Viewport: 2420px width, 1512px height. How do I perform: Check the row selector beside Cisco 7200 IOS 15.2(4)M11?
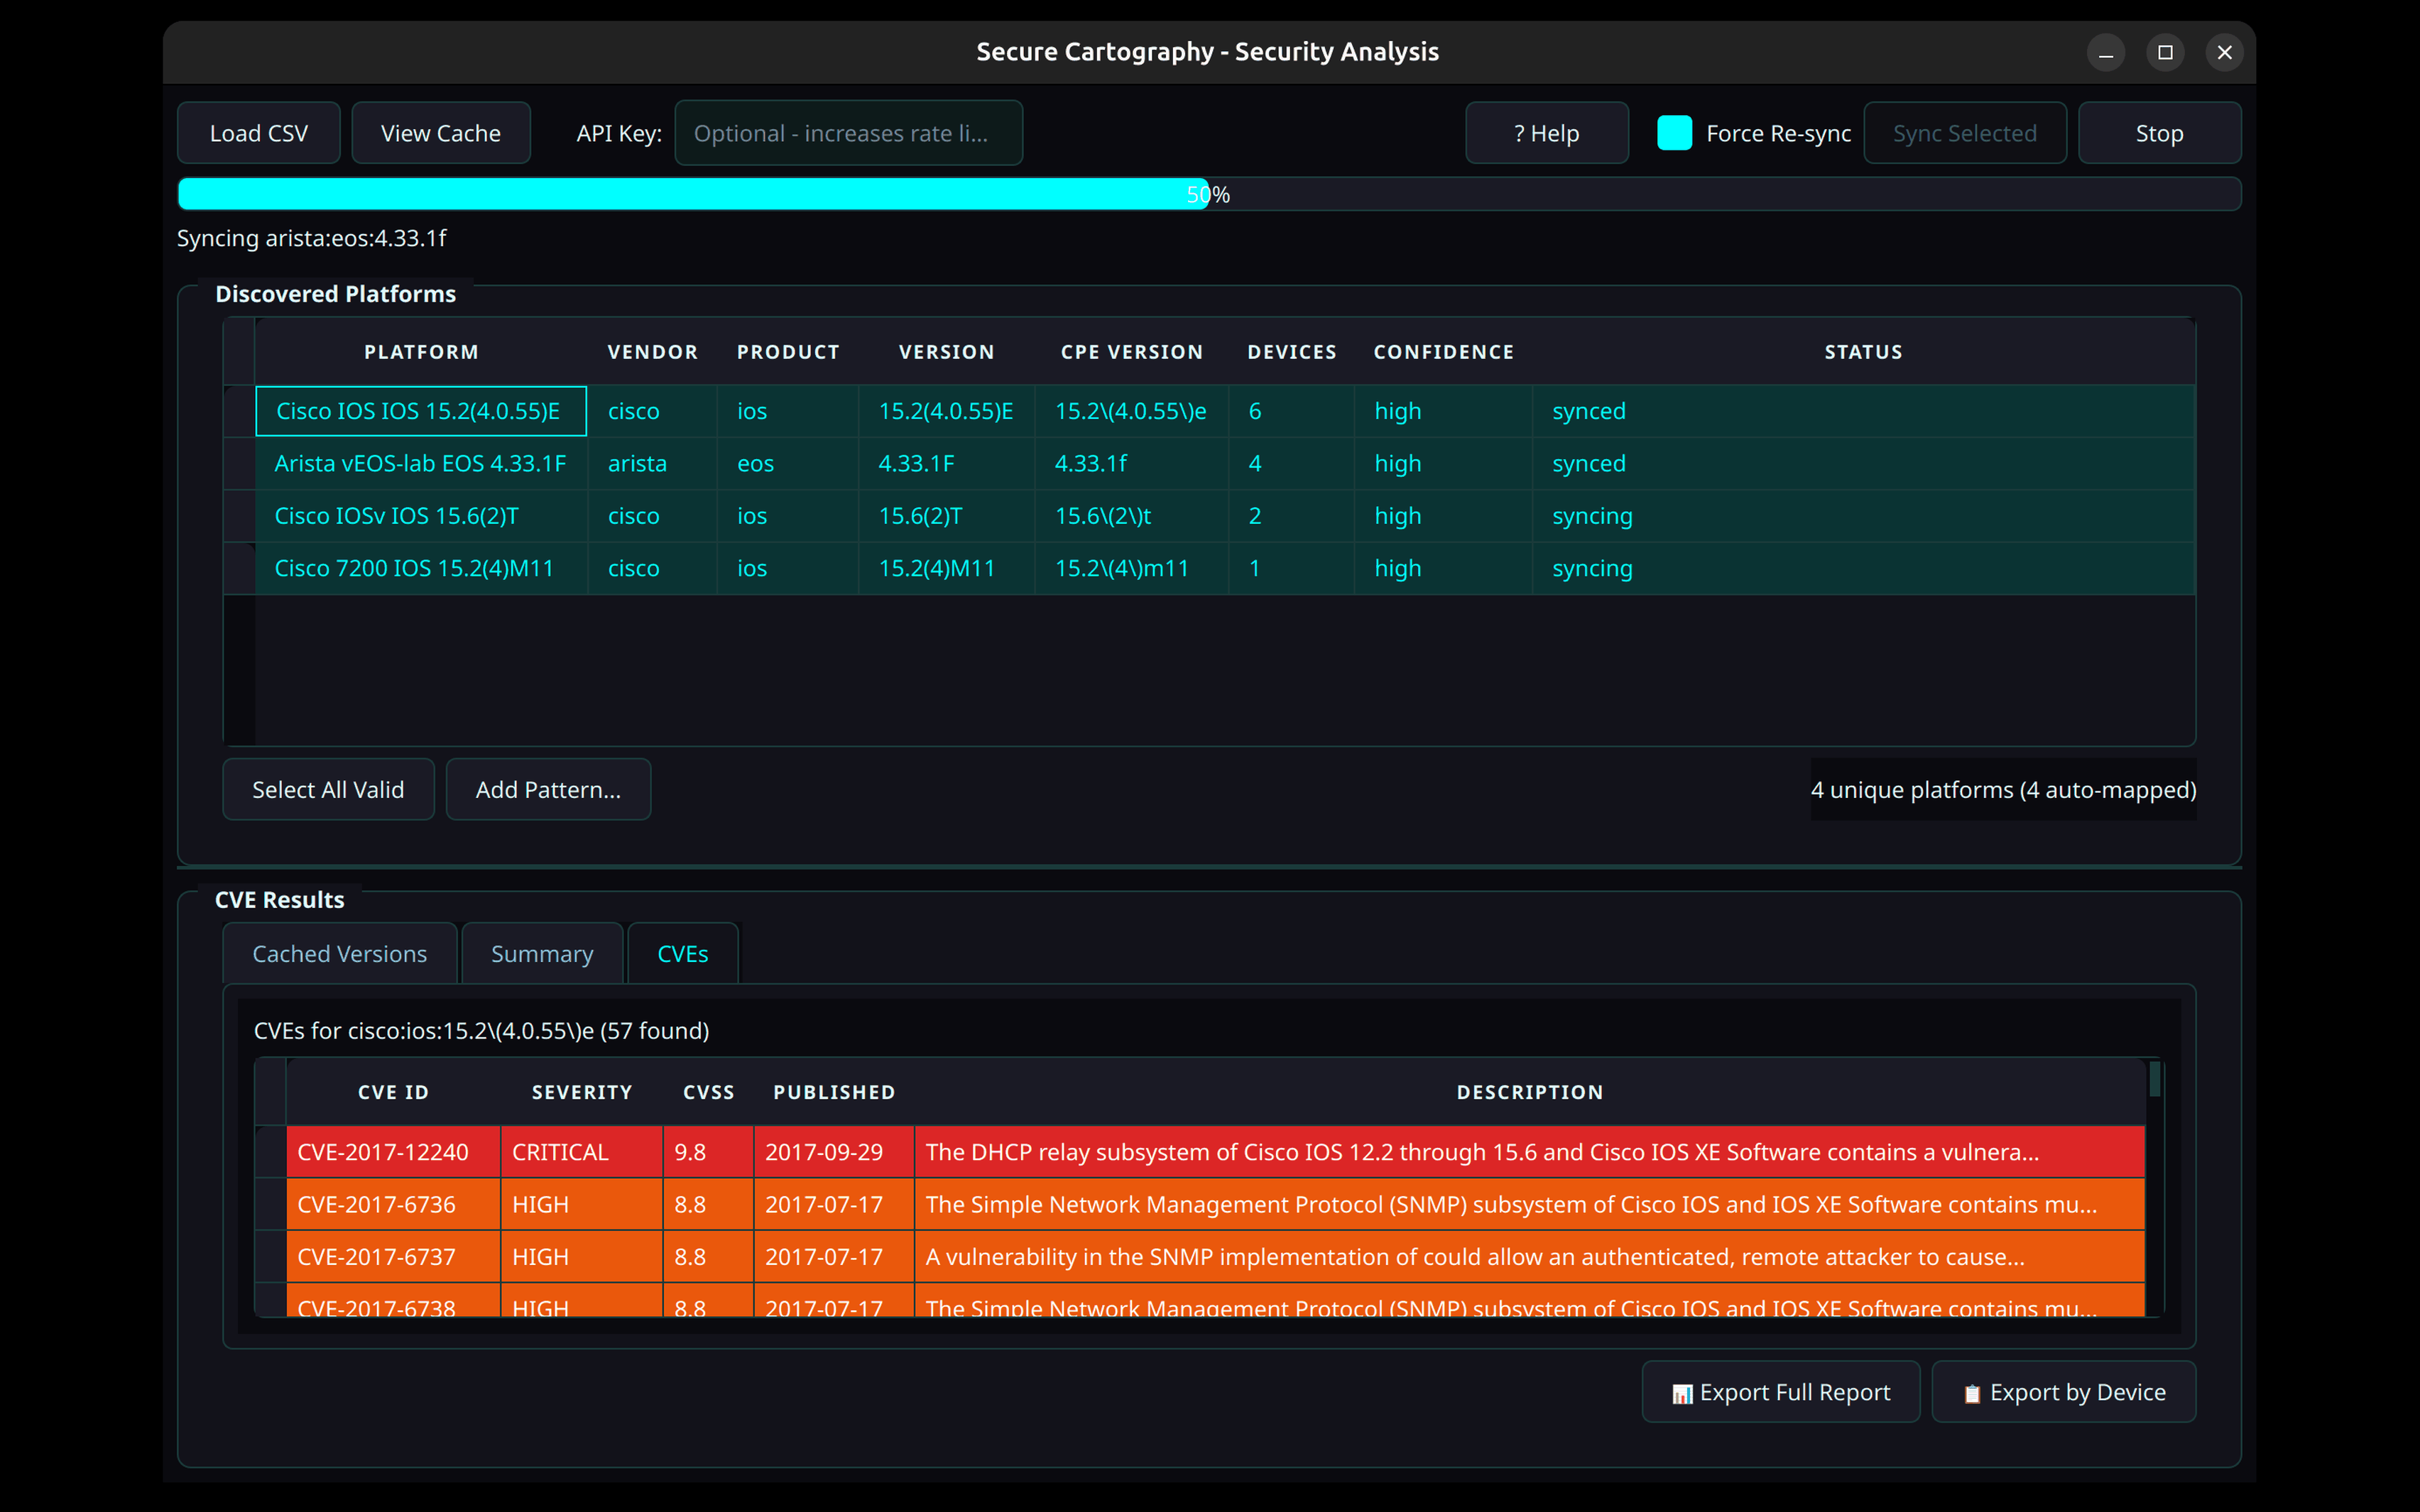[240, 568]
